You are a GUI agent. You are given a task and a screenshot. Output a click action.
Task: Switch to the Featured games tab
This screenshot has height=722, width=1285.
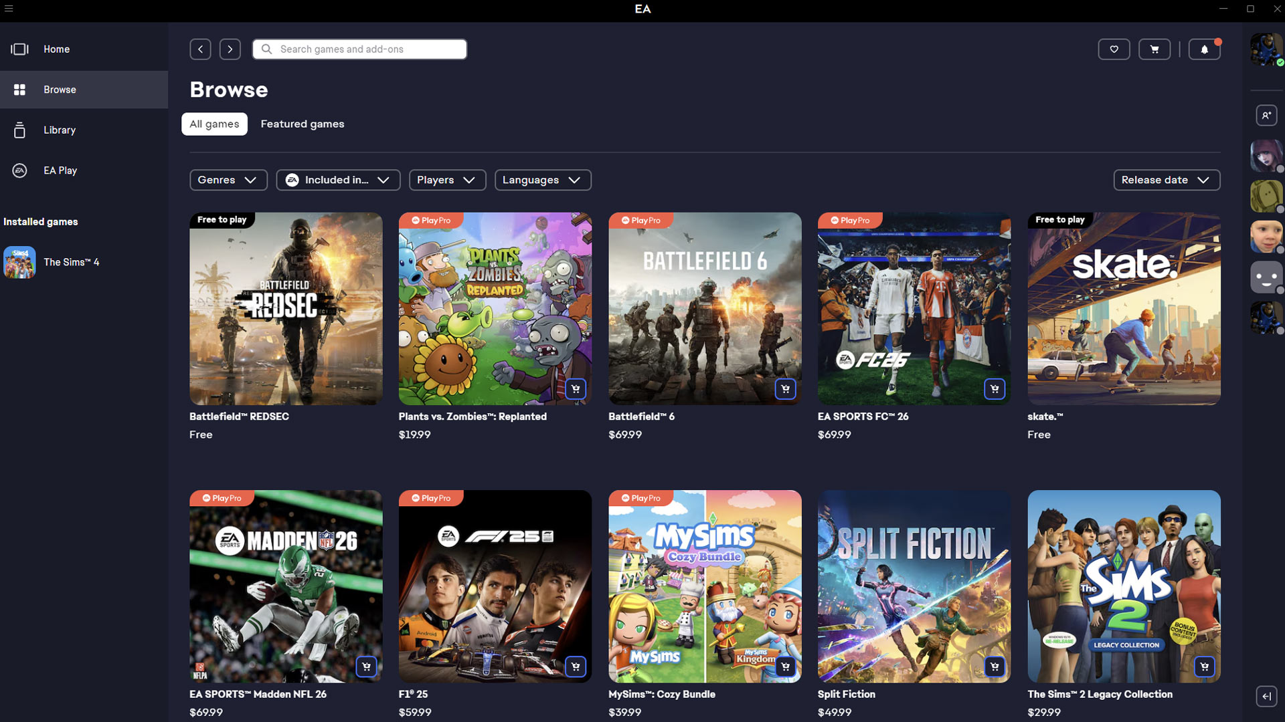[302, 124]
